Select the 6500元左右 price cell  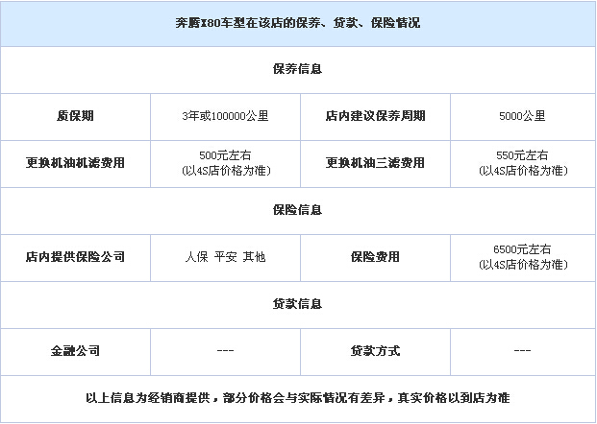tap(523, 257)
